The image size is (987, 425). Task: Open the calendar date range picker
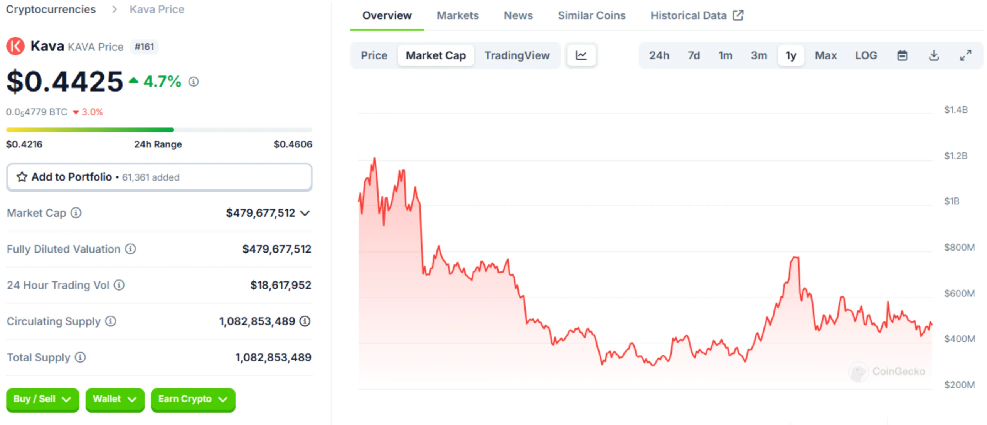click(x=902, y=55)
